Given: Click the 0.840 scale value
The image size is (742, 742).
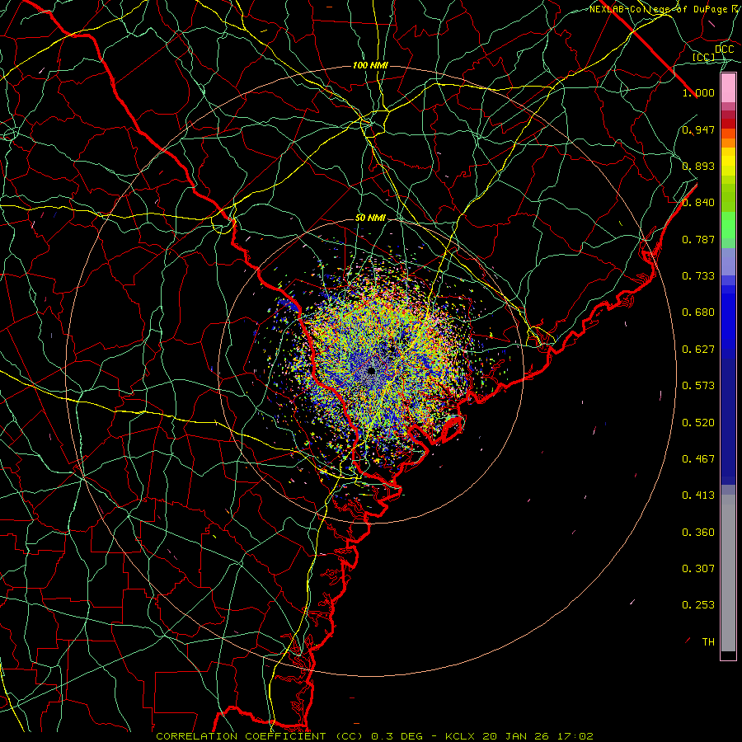Looking at the screenshot, I should (x=698, y=203).
